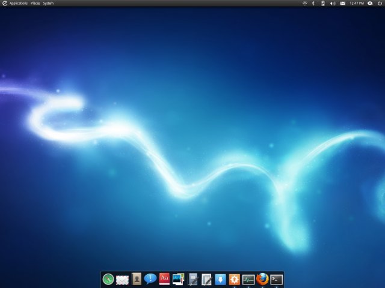Open the terminal from the dock

pyautogui.click(x=277, y=280)
